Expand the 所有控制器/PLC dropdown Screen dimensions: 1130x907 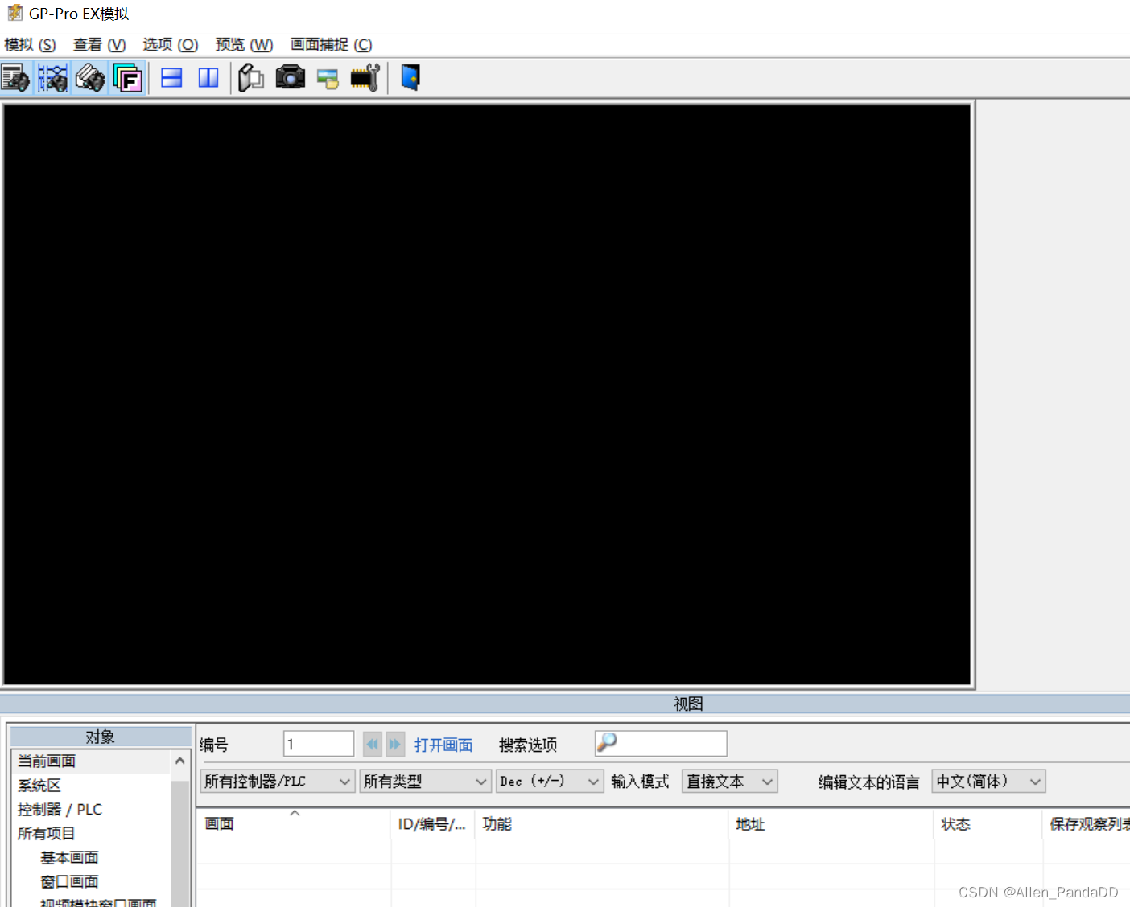[278, 782]
